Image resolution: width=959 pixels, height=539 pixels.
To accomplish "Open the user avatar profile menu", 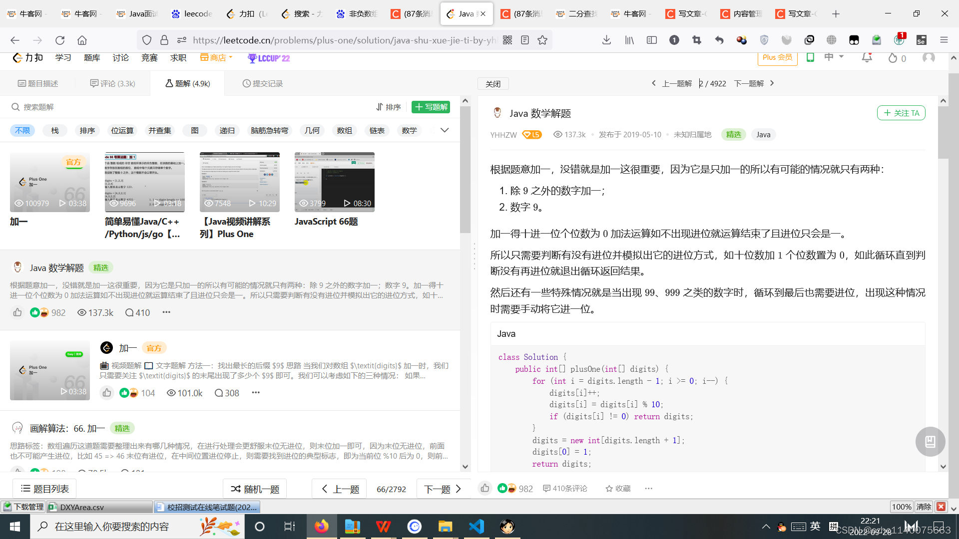I will (x=929, y=58).
